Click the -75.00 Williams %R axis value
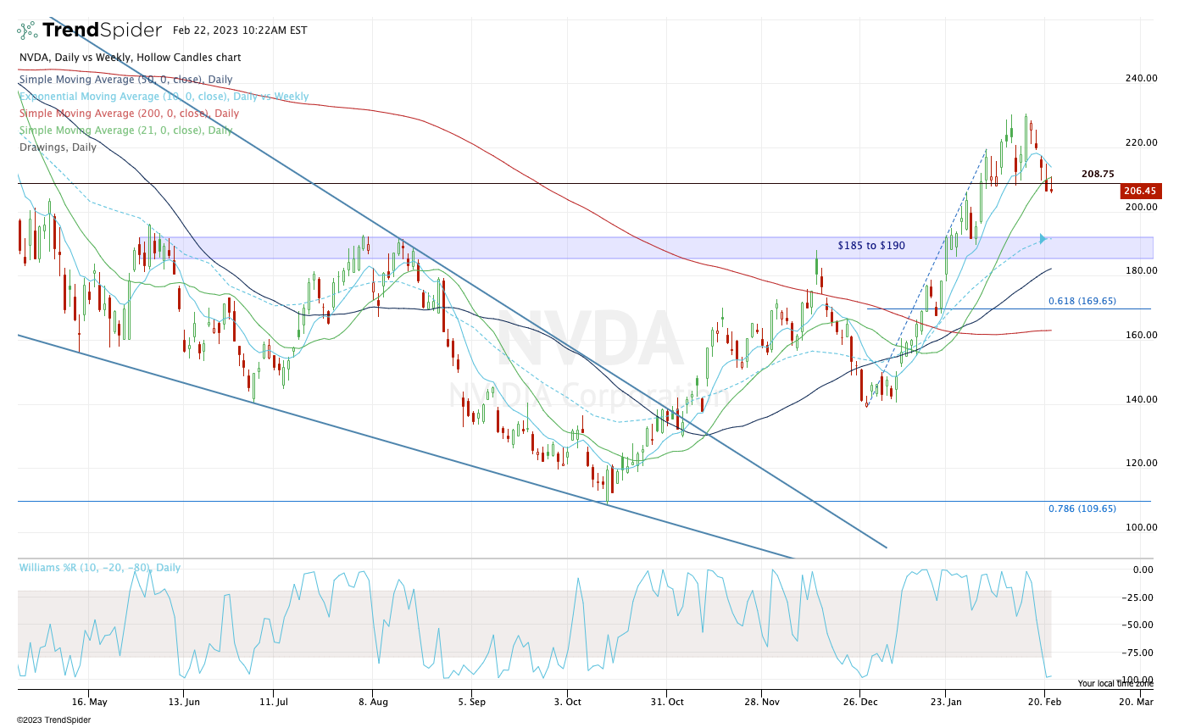 1137,653
